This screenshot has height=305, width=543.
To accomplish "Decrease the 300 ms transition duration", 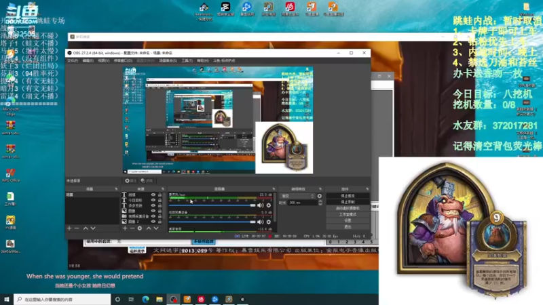I will point(320,205).
